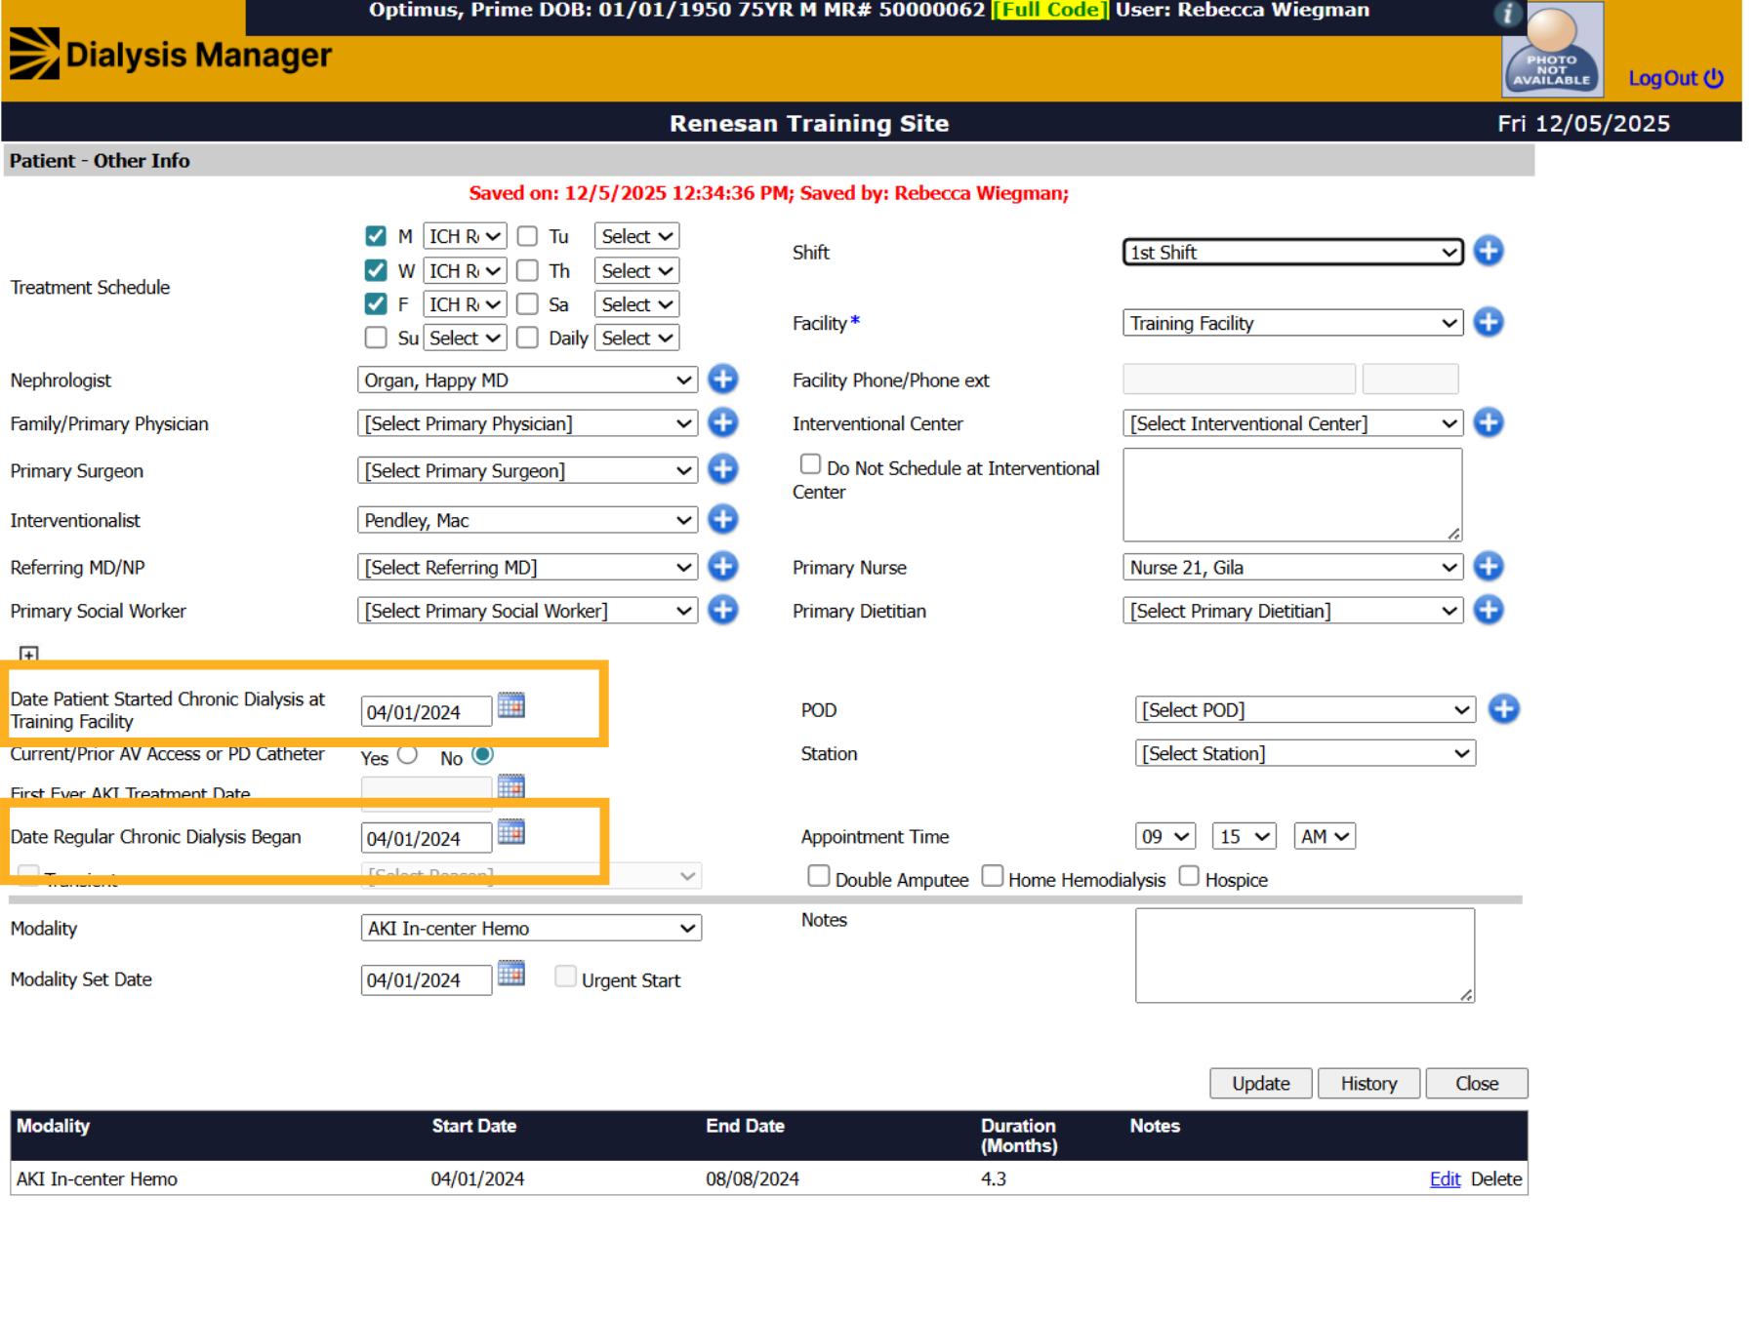Check the Tuesday treatment checkbox
Viewport: 1755px width, 1317px height.
[x=528, y=236]
